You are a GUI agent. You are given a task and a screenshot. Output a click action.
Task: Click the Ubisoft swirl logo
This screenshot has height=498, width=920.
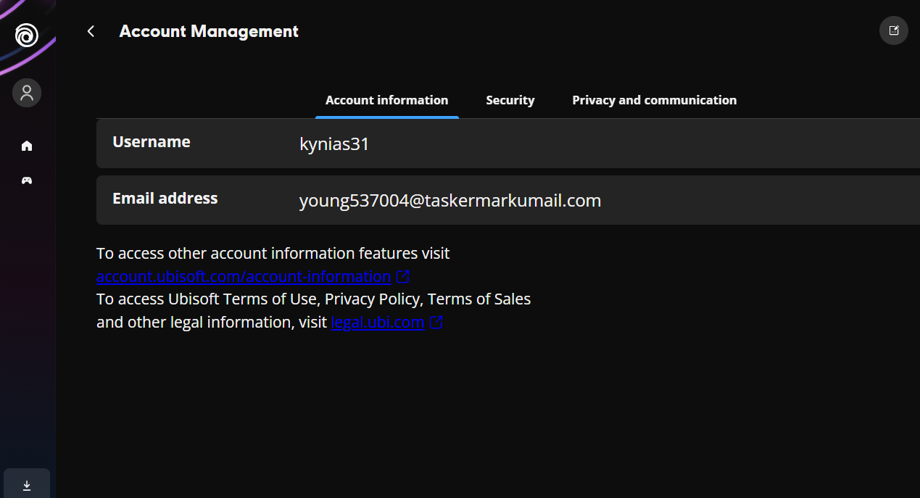pos(27,35)
